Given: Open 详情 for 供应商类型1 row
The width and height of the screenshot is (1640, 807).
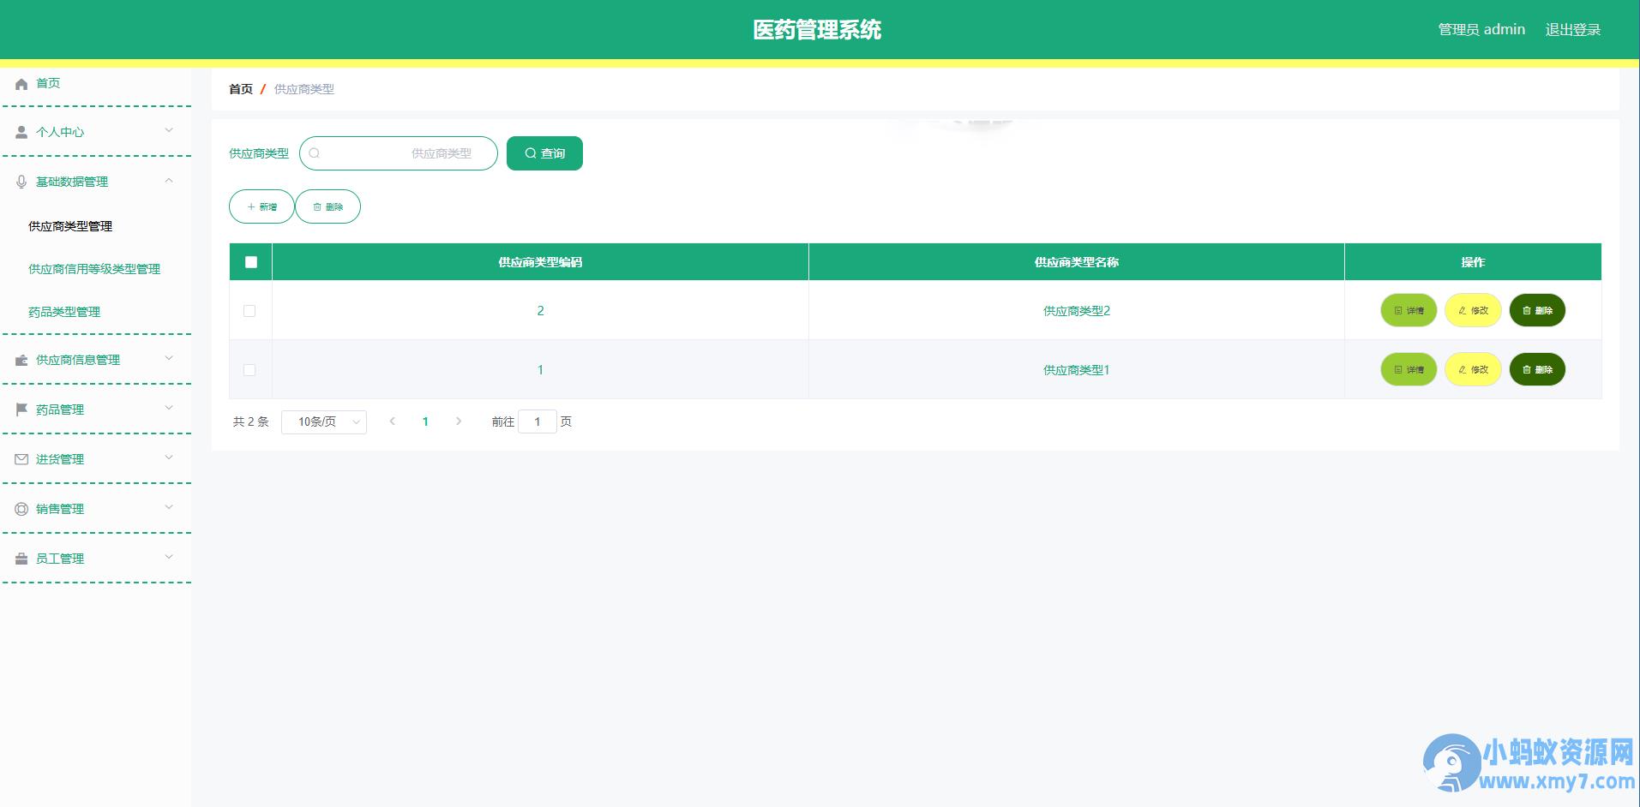Looking at the screenshot, I should (x=1409, y=369).
